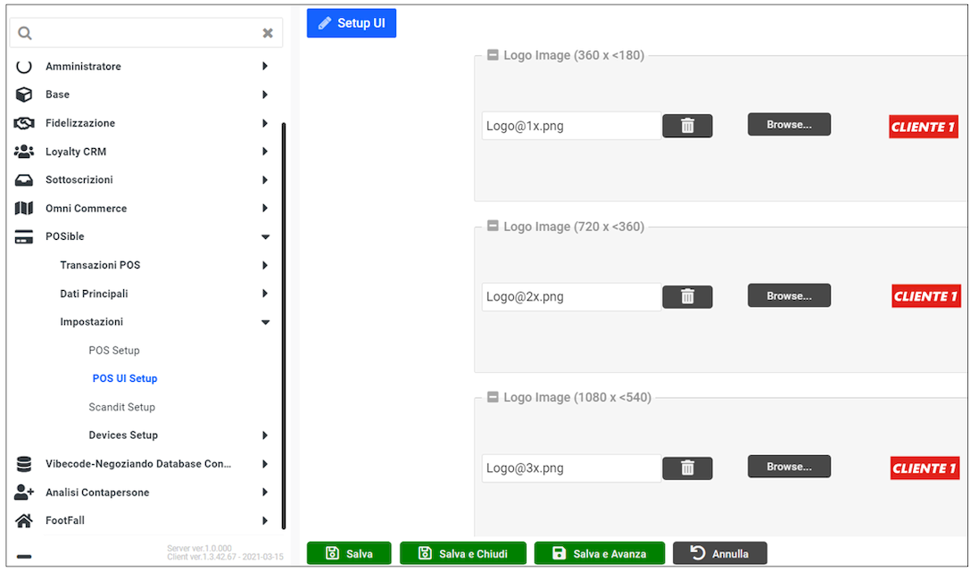Image resolution: width=970 pixels, height=571 pixels.
Task: Open the Scandit Setup menu item
Action: [x=121, y=407]
